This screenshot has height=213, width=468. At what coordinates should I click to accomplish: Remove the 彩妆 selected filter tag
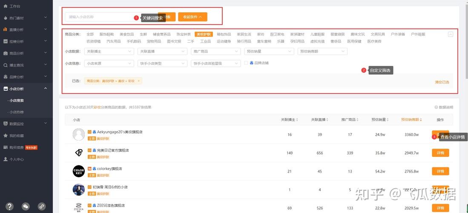click(x=138, y=81)
